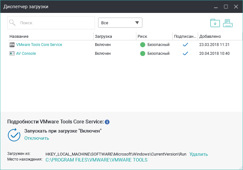Click Безопасный label in VMware row
The width and height of the screenshot is (243, 170).
click(x=159, y=45)
